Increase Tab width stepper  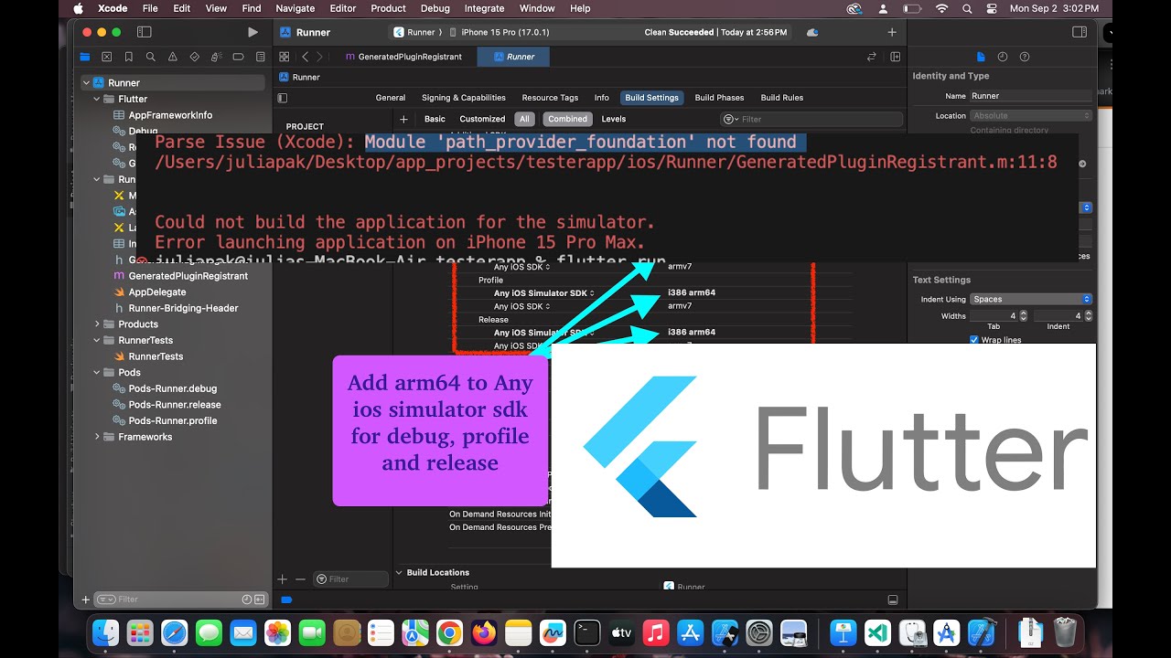(1024, 313)
